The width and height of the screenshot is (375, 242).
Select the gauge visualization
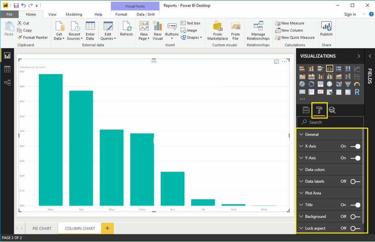pos(357,84)
